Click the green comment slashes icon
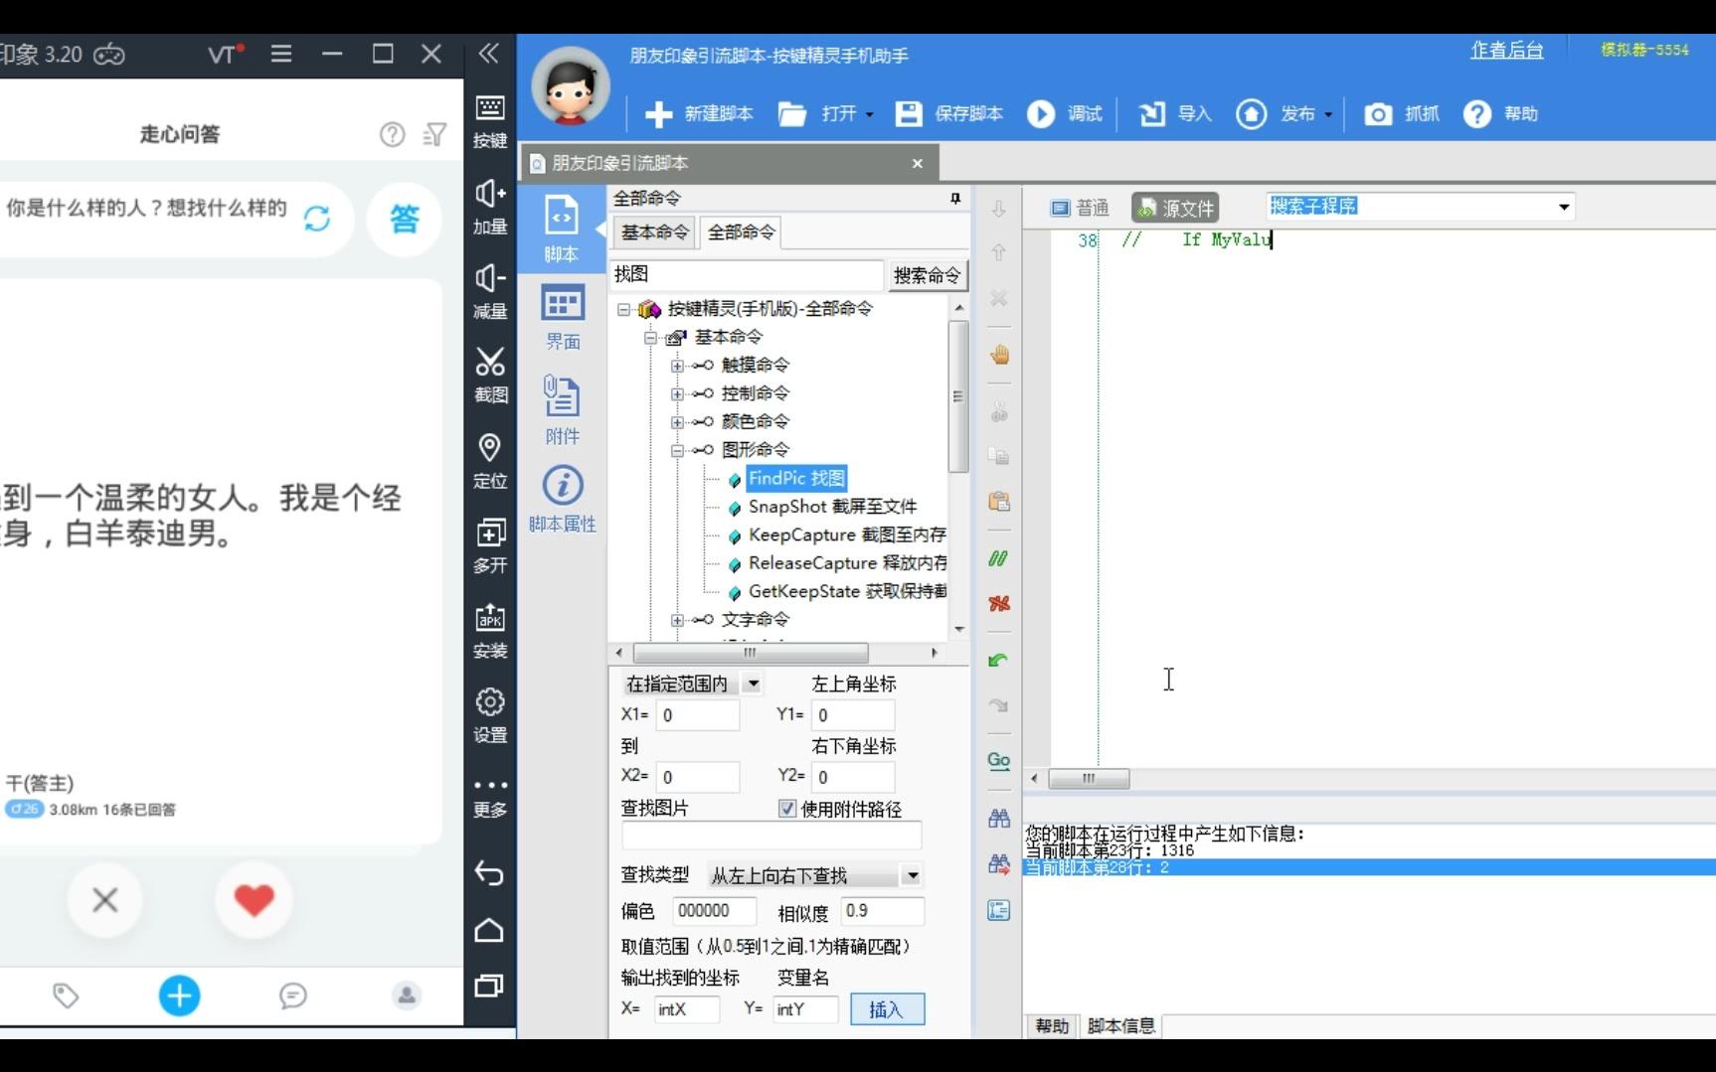The height and width of the screenshot is (1072, 1716). click(x=999, y=558)
